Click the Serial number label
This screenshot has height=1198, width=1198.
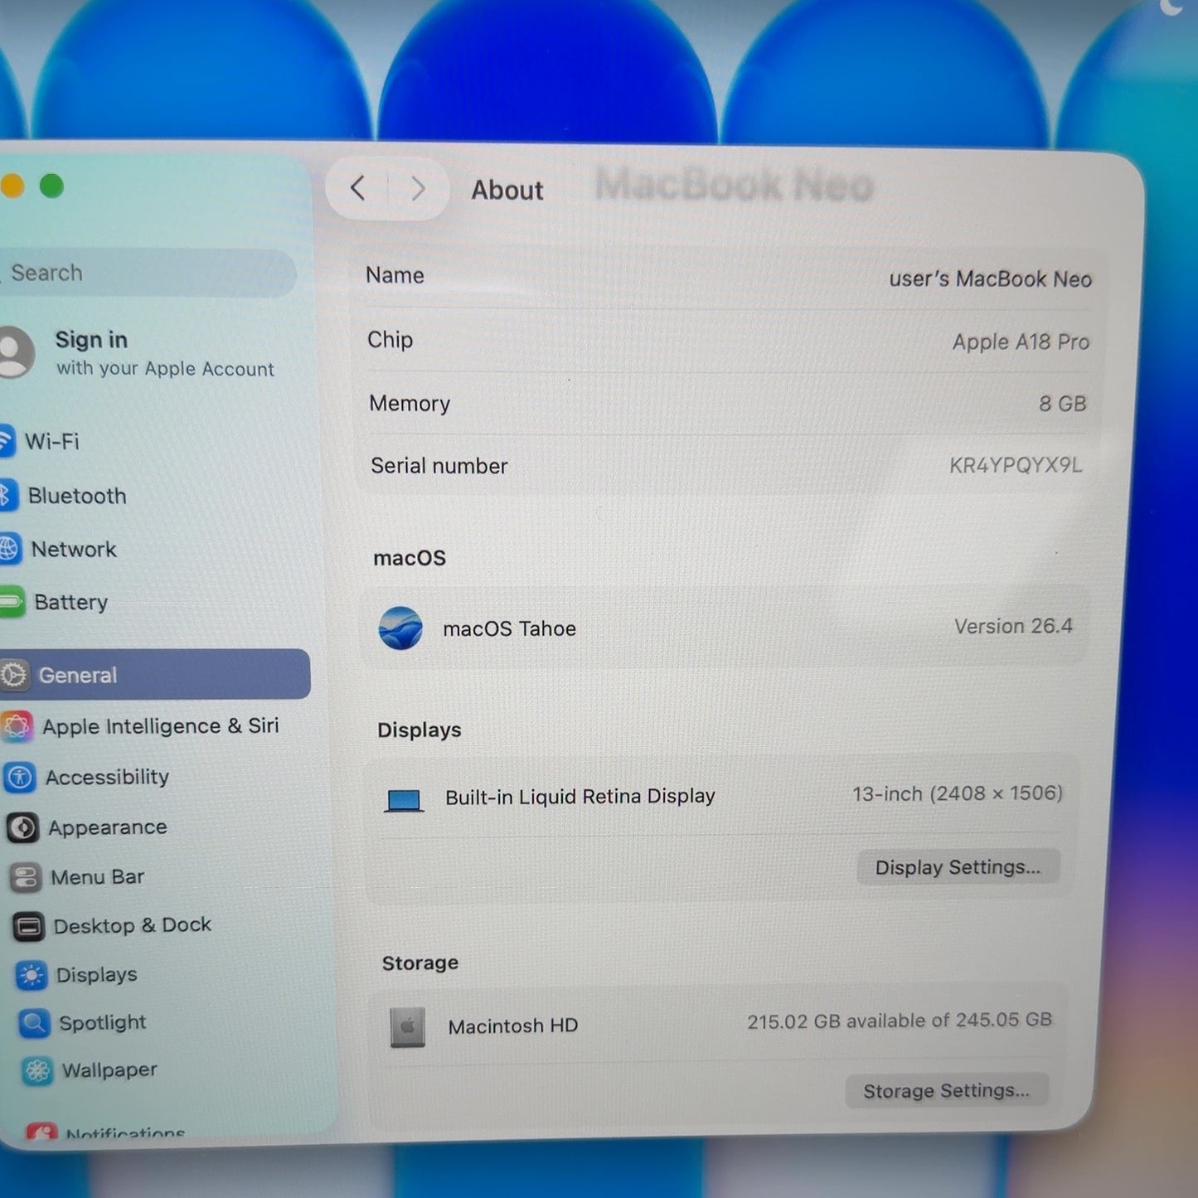tap(439, 466)
